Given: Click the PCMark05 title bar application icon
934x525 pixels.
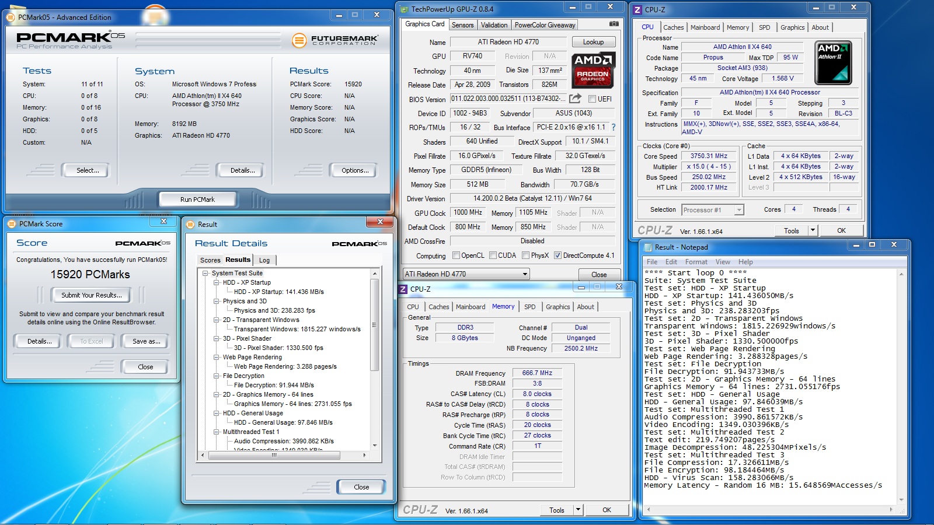Looking at the screenshot, I should (11, 17).
